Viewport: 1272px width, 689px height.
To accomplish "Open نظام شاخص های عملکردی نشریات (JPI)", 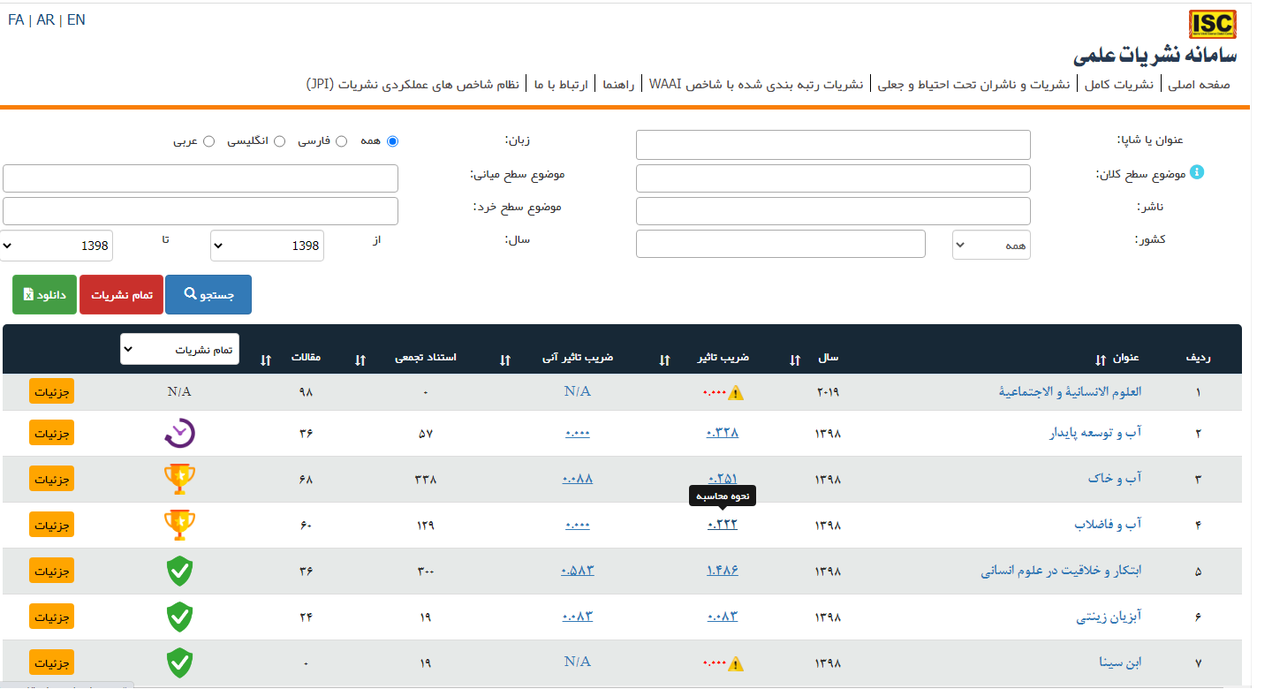I will coord(413,85).
